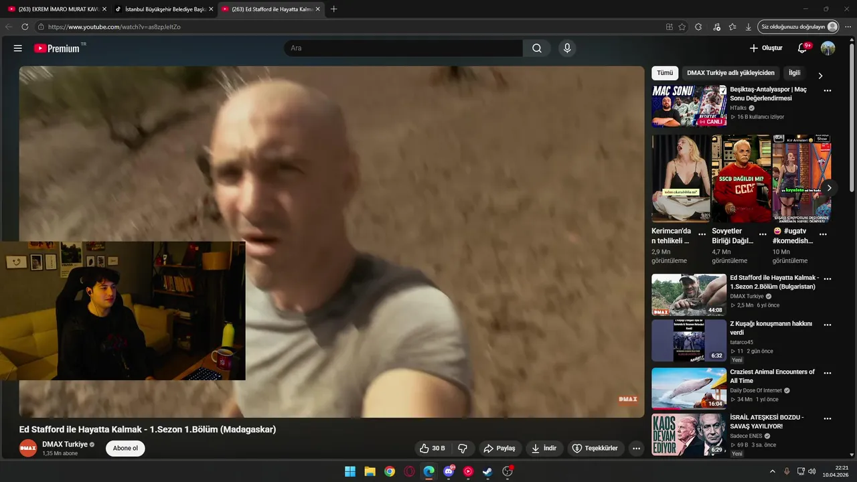Subscribe with Abone ol button
857x482 pixels.
tap(125, 449)
